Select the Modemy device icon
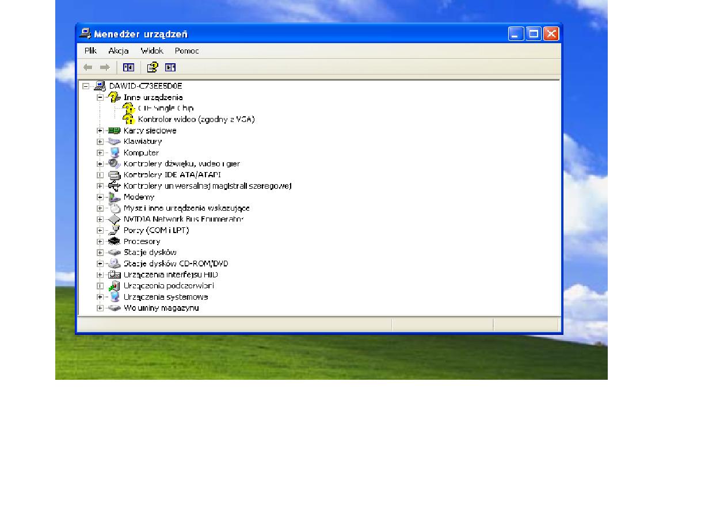Viewport: 701px width, 530px height. 114,197
